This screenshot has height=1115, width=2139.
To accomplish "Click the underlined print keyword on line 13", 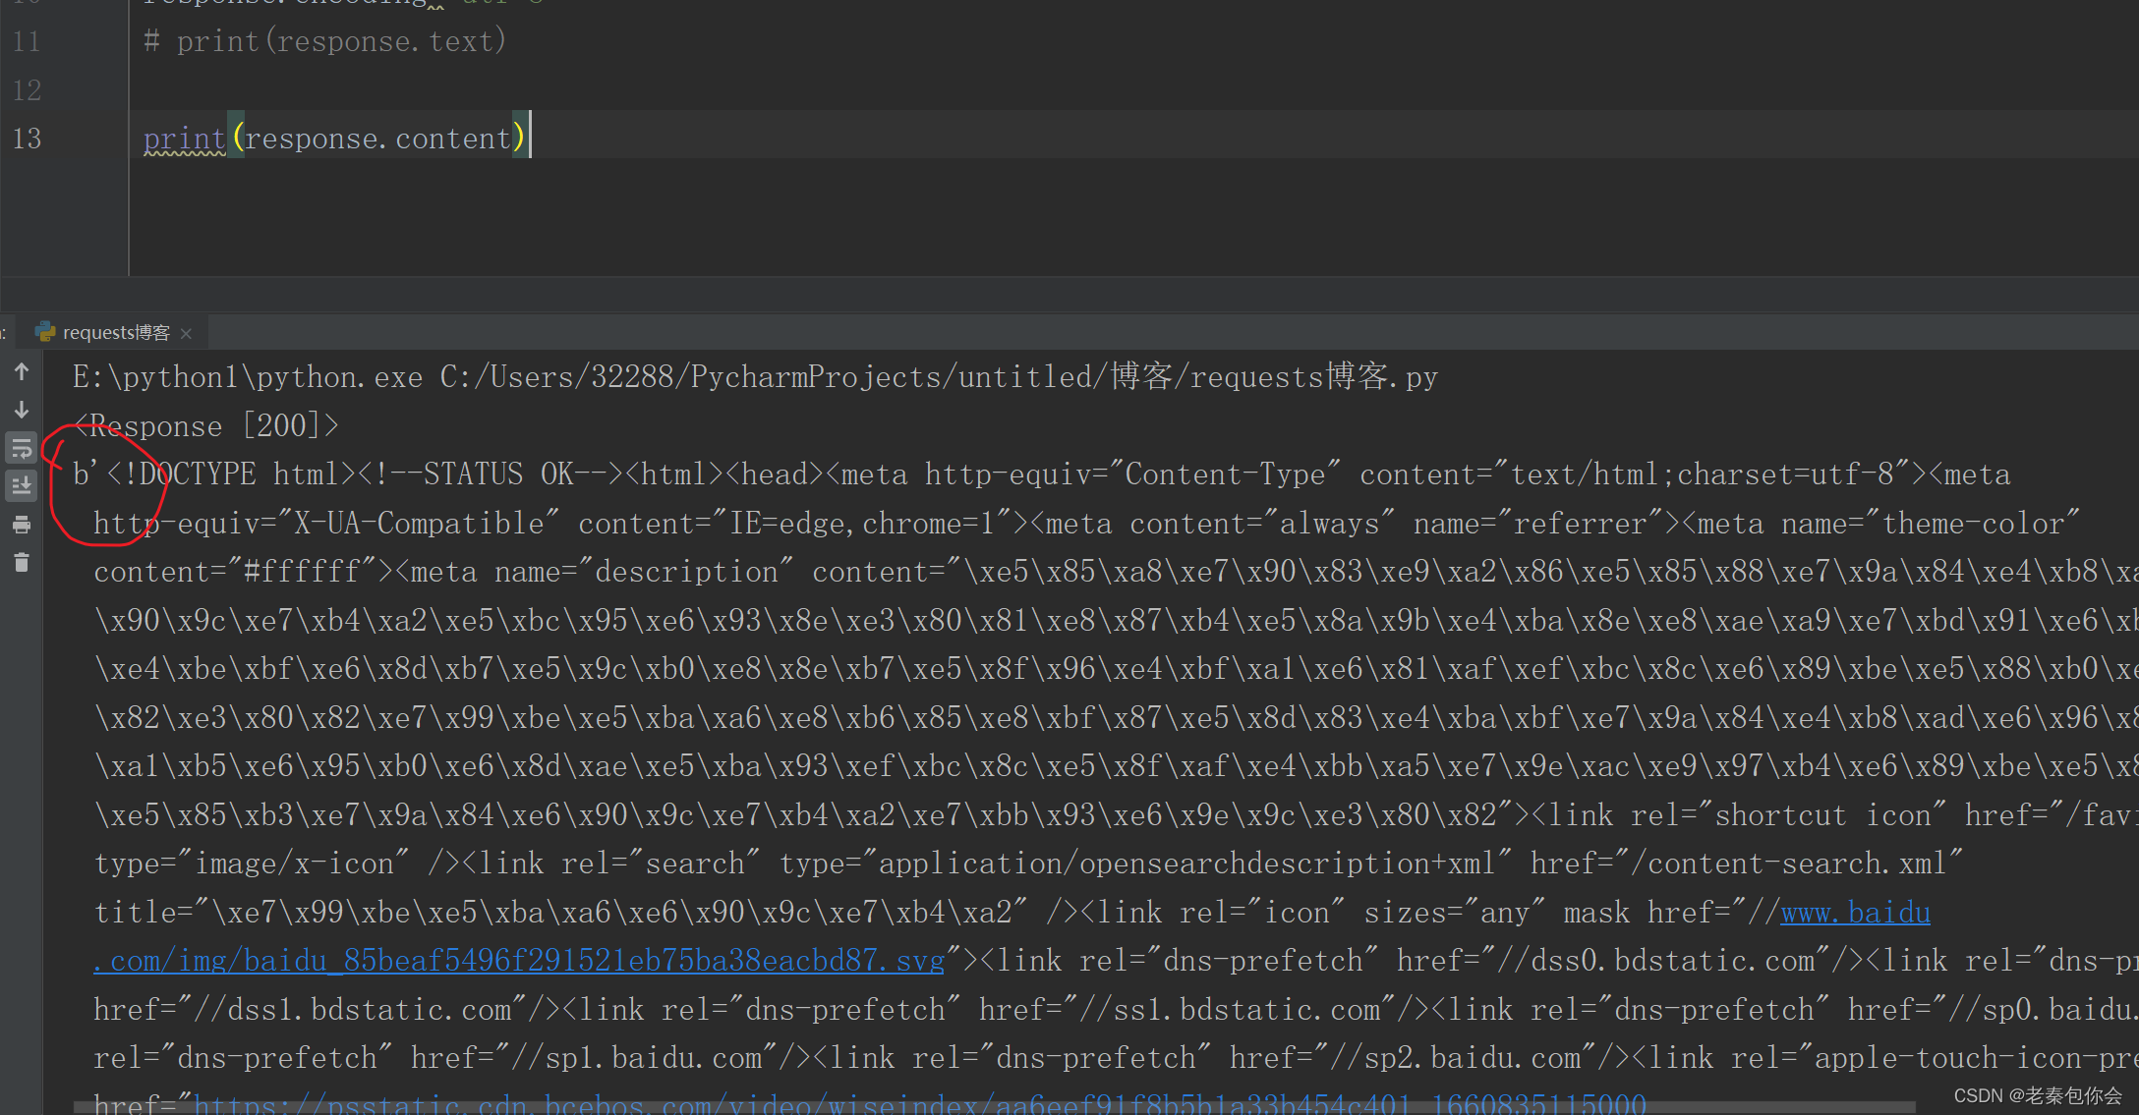I will click(x=185, y=139).
